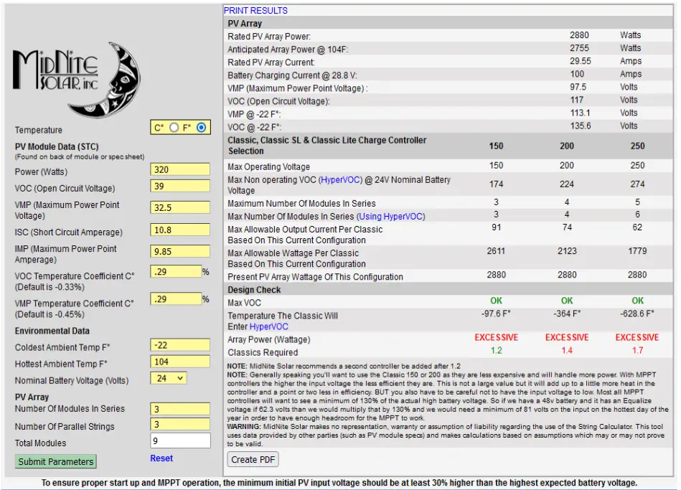Screen dimensions: 681x490
Task: Click the Coldest Ambient Temp input field
Action: point(180,345)
